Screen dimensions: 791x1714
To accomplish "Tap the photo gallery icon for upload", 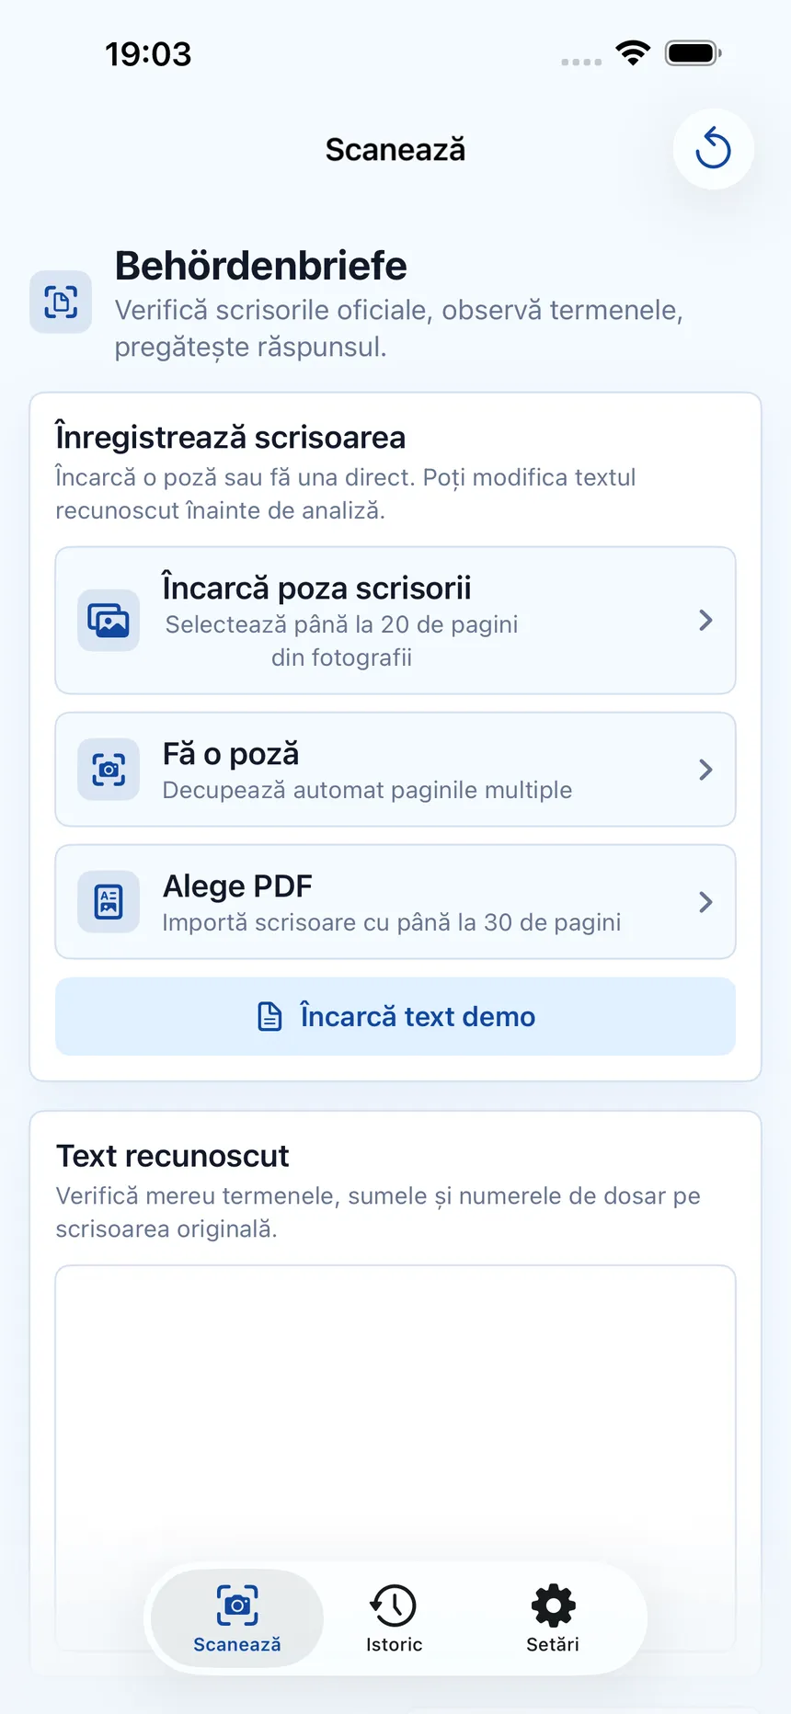I will (x=109, y=621).
